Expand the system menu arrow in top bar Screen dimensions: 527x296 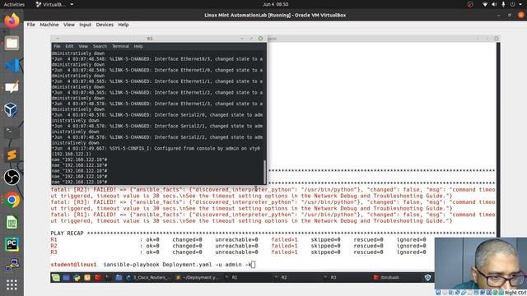[x=520, y=4]
